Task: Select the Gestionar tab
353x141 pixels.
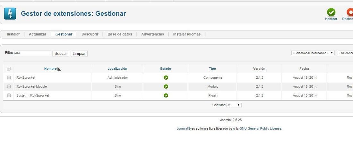Action: (x=64, y=34)
